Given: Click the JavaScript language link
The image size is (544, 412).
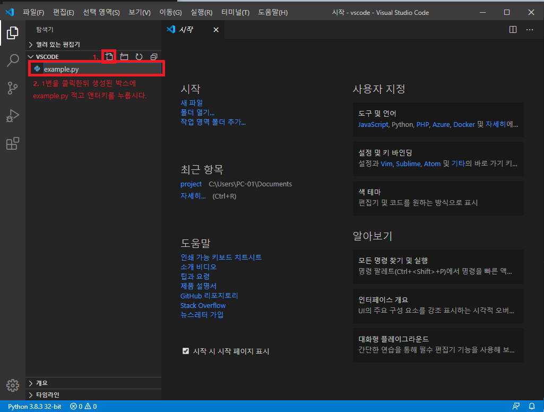Looking at the screenshot, I should coord(373,125).
